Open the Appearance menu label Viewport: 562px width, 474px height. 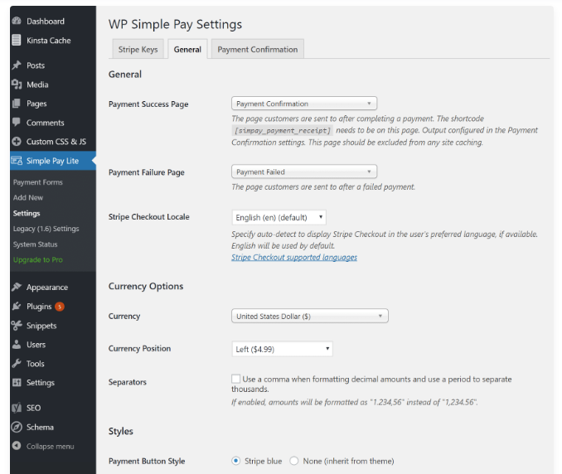47,288
